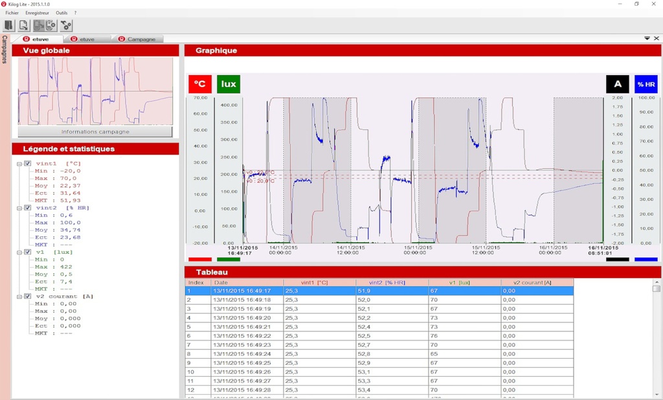The image size is (663, 400).
Task: Click the Tableau scrollbar up arrow
Action: pyautogui.click(x=657, y=282)
